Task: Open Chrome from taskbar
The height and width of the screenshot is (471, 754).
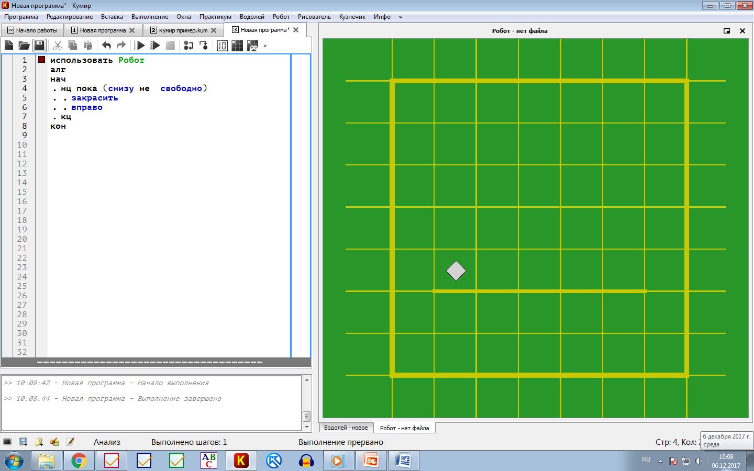Action: click(79, 461)
